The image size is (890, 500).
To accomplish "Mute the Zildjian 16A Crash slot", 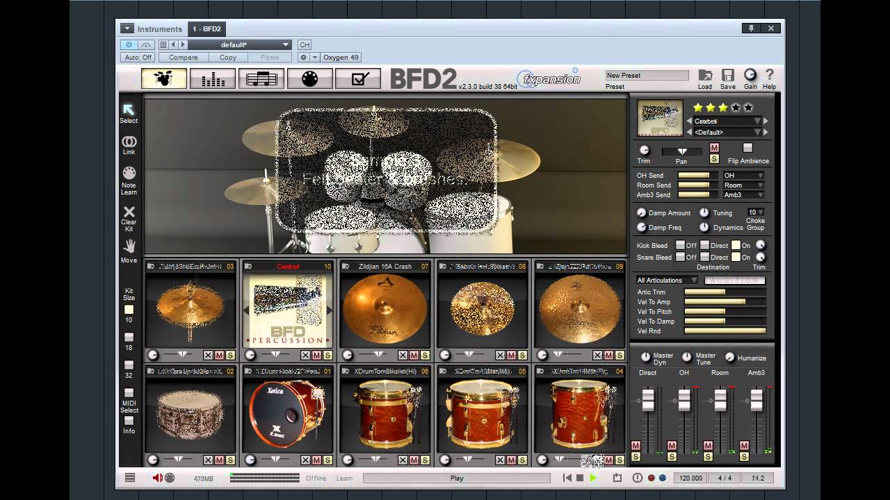I will [x=414, y=355].
